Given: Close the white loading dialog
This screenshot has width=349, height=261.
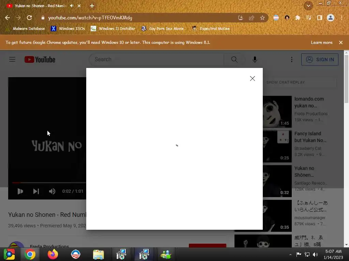Looking at the screenshot, I should click(x=253, y=79).
